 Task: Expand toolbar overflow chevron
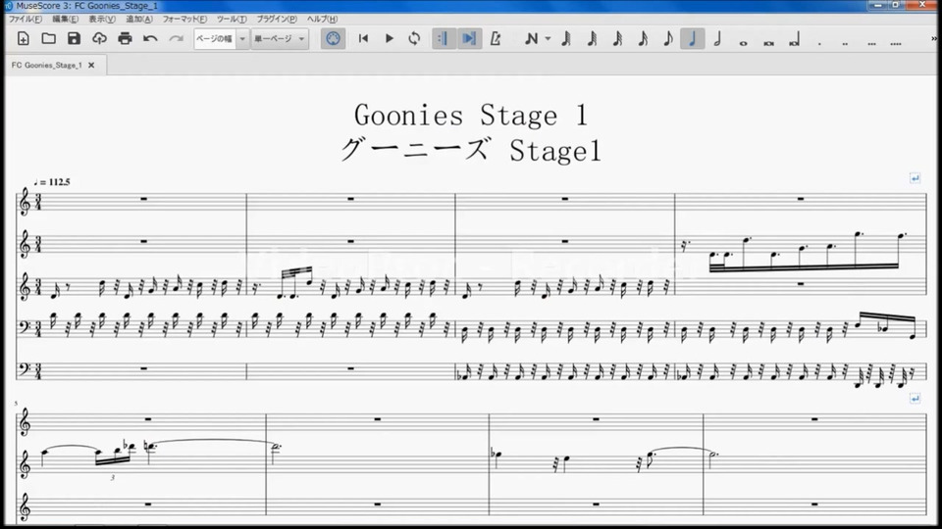coord(934,39)
